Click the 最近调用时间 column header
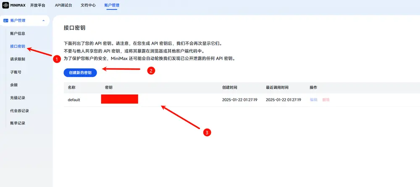 click(277, 88)
